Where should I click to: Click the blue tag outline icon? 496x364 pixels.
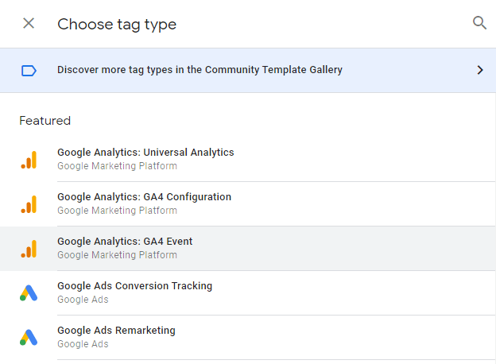click(29, 71)
